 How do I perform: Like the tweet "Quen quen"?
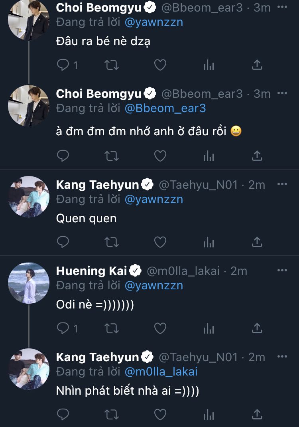pyautogui.click(x=160, y=242)
